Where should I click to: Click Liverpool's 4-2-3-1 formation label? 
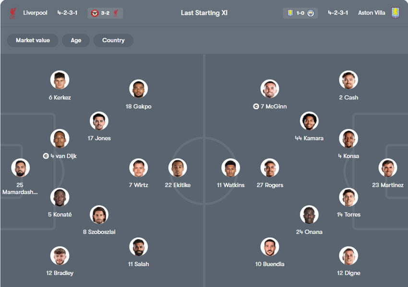pyautogui.click(x=67, y=13)
